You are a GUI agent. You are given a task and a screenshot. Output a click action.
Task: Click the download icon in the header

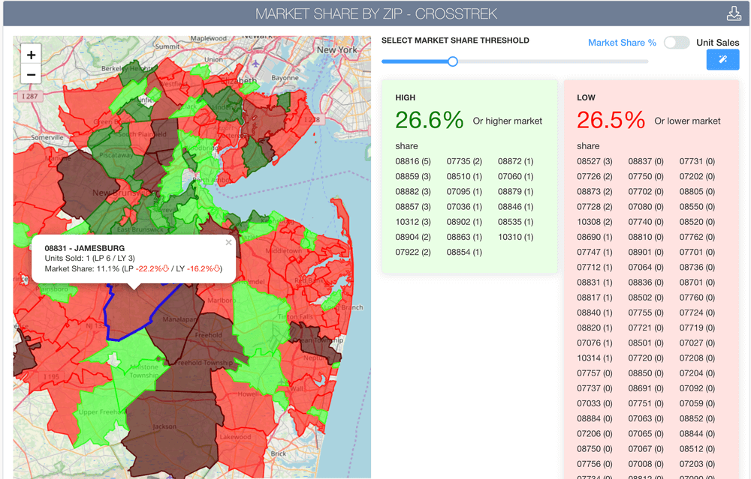(x=734, y=14)
